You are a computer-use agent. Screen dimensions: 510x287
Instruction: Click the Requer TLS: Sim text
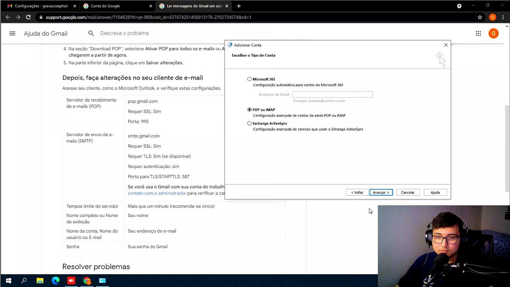click(159, 156)
